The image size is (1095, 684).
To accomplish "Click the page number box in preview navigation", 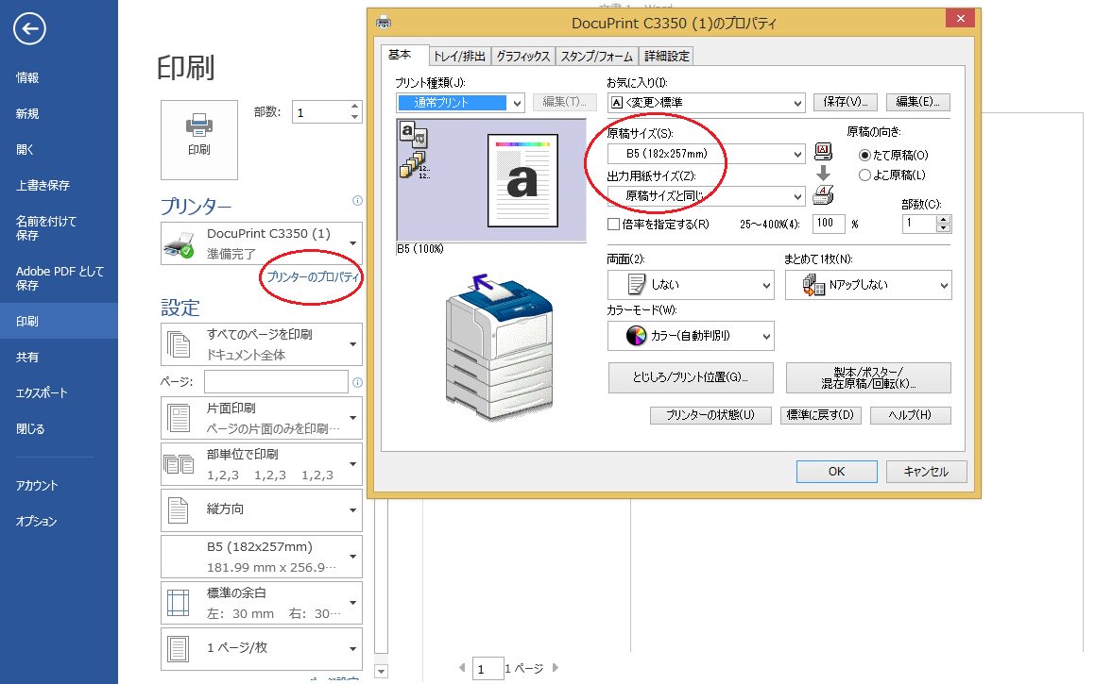I will [488, 669].
